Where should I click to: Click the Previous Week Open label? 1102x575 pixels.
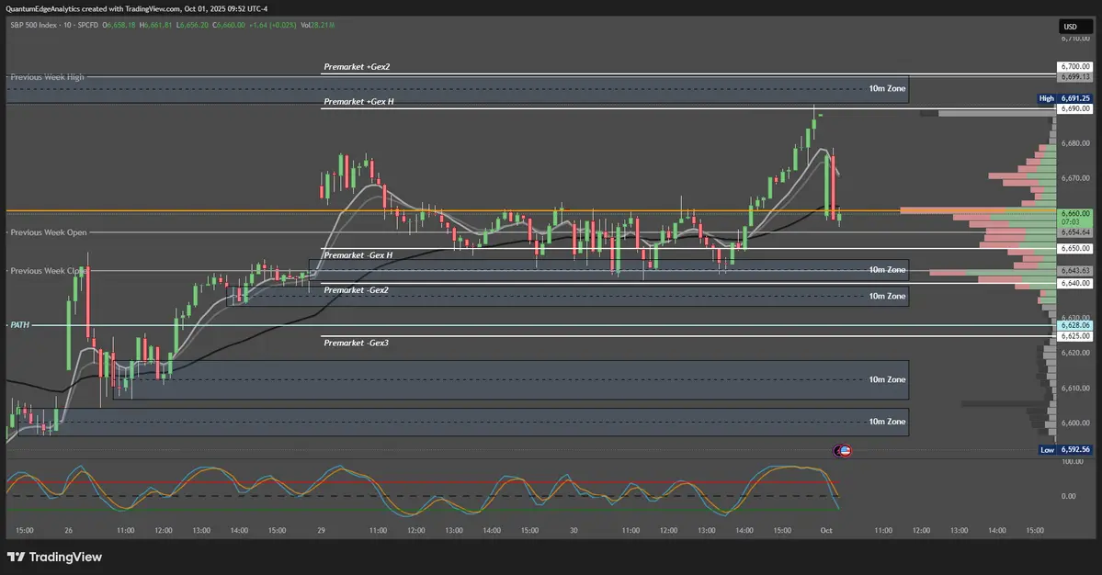pyautogui.click(x=48, y=232)
